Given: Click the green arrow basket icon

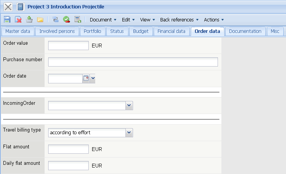Looking at the screenshot, I should click(x=29, y=20).
